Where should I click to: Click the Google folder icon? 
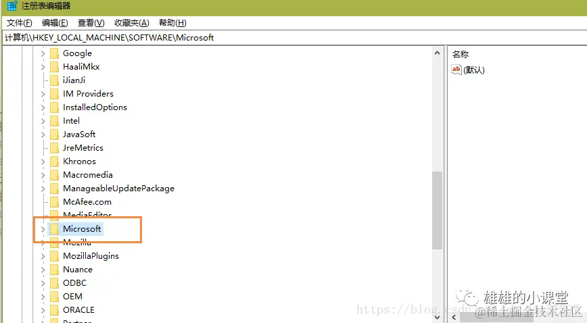tap(54, 53)
